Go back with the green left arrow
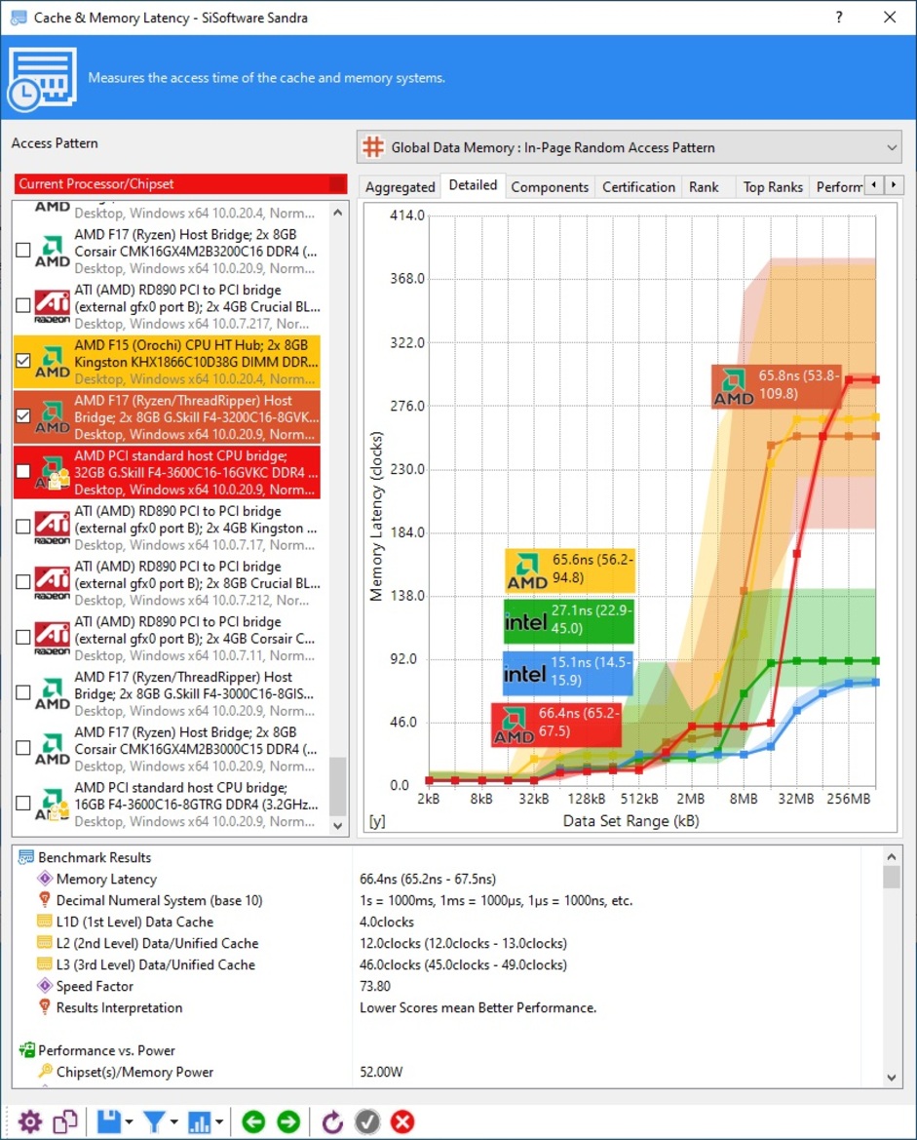 point(253,1121)
